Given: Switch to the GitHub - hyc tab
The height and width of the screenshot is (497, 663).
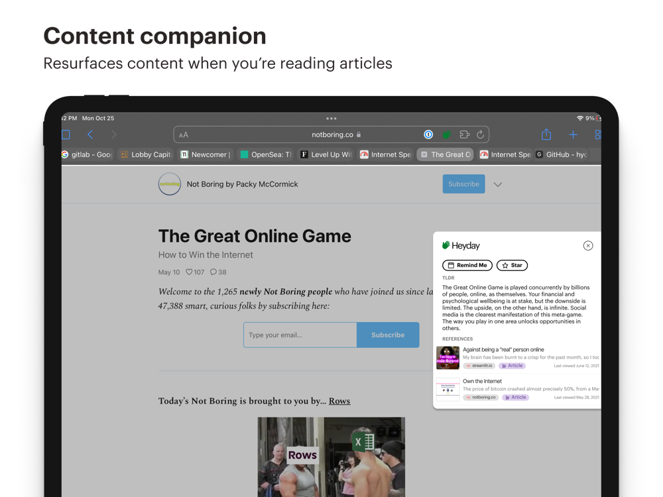Looking at the screenshot, I should coord(562,154).
